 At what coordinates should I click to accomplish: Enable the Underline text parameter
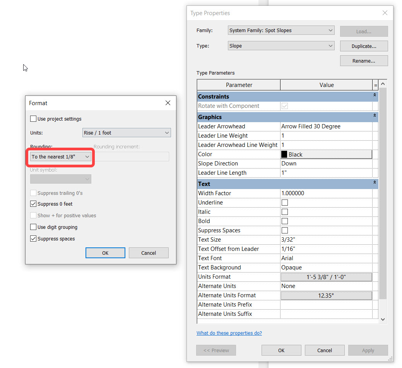coord(284,202)
